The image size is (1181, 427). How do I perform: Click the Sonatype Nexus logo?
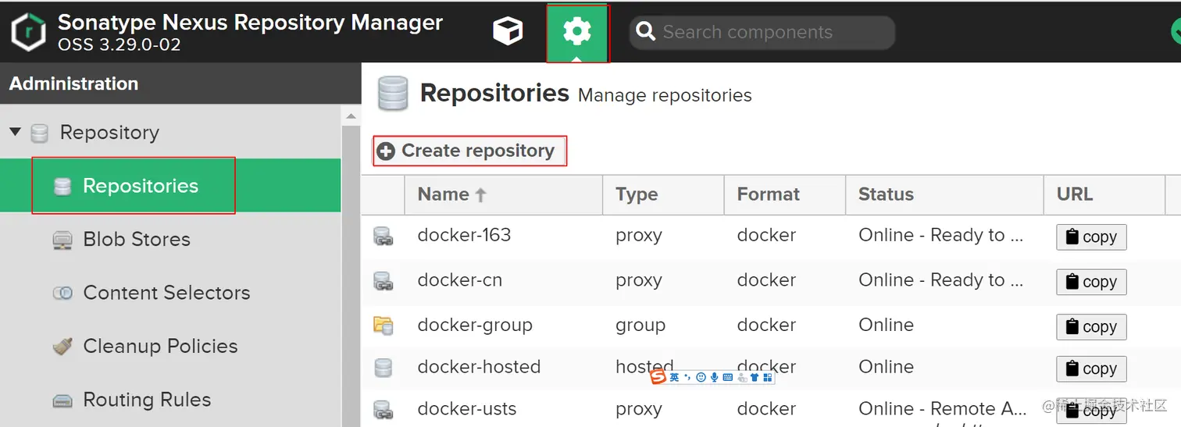pos(28,32)
